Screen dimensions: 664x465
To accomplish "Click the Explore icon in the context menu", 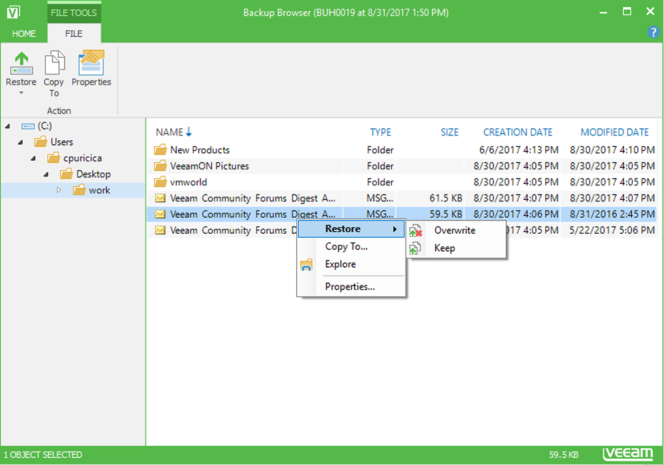I will click(x=306, y=264).
